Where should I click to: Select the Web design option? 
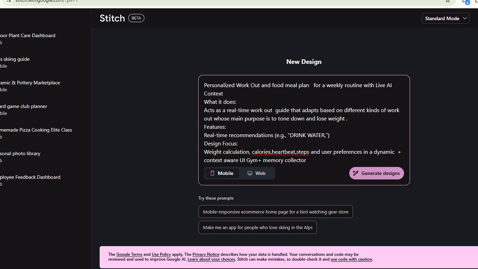(x=257, y=173)
